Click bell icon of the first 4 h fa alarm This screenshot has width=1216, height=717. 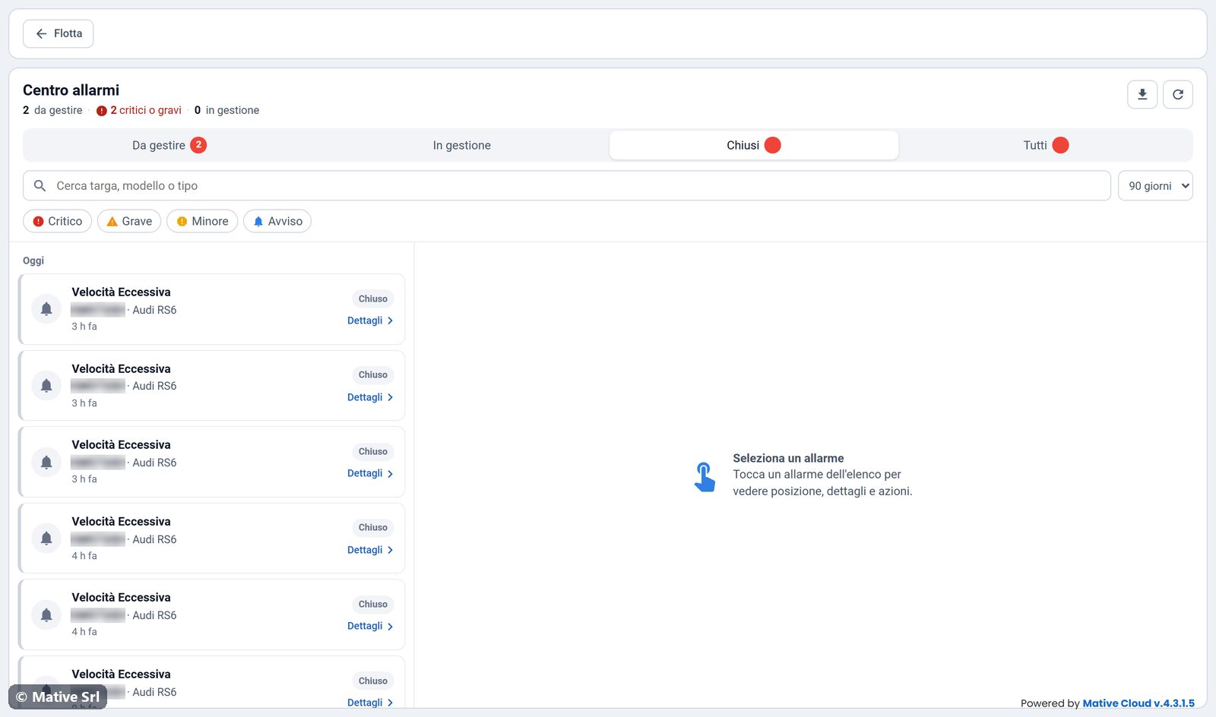[46, 538]
